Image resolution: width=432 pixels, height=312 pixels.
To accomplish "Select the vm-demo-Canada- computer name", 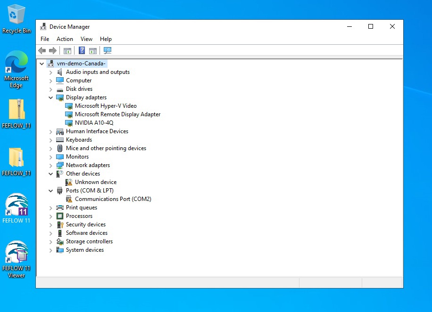I will [x=81, y=64].
